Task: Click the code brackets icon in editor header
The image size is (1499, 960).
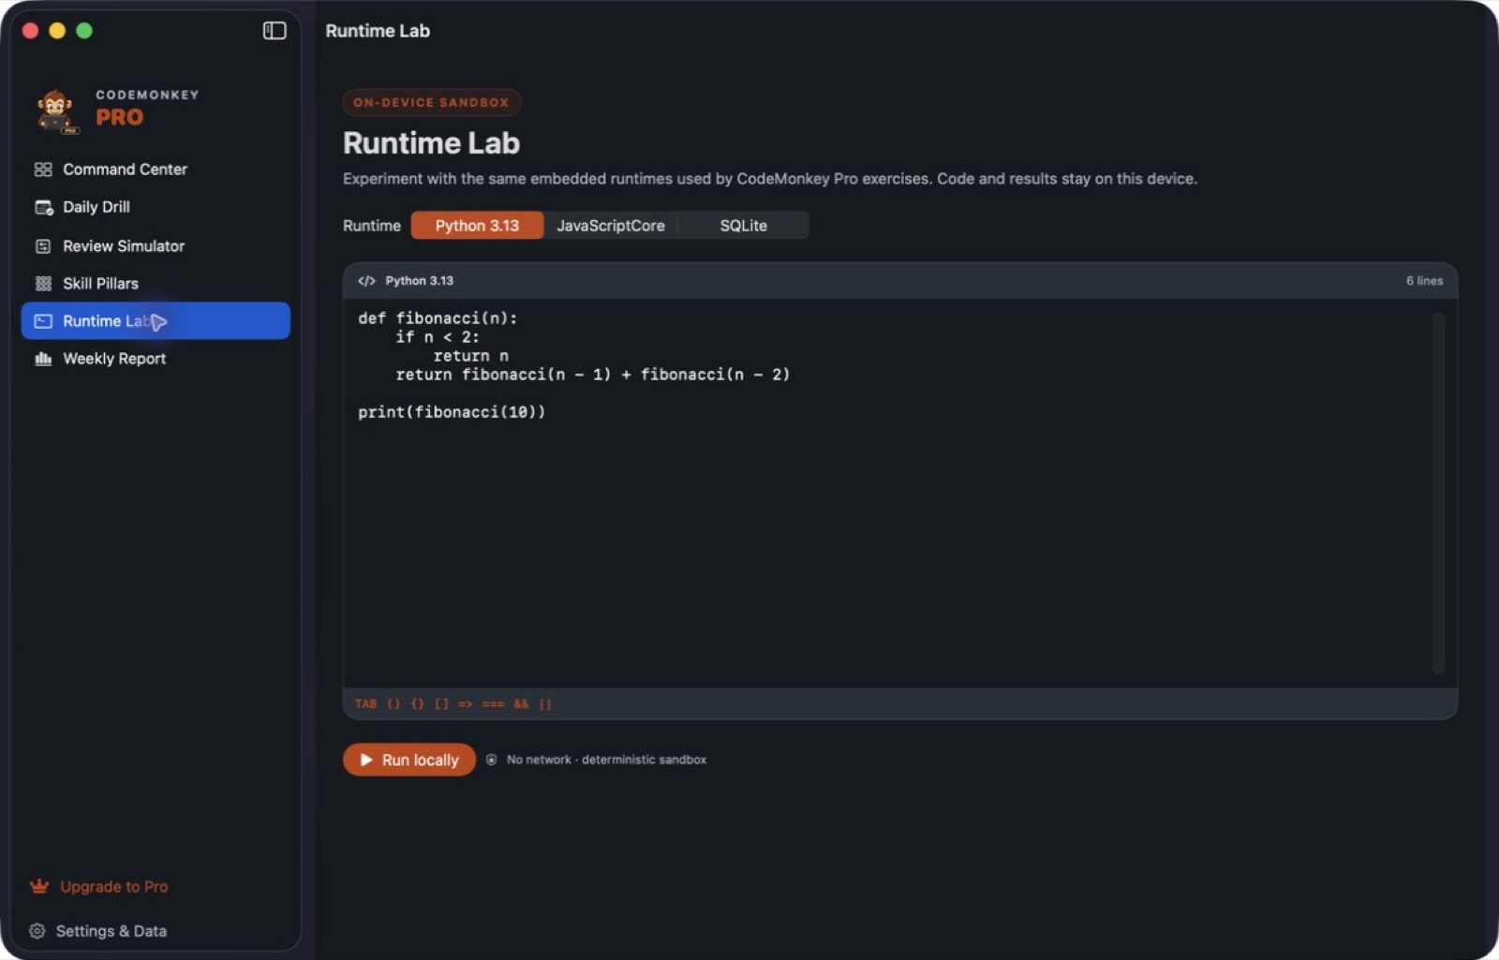Action: click(366, 281)
